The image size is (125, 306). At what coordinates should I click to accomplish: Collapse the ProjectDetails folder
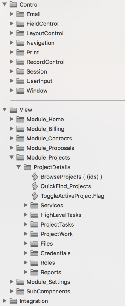(x=19, y=167)
